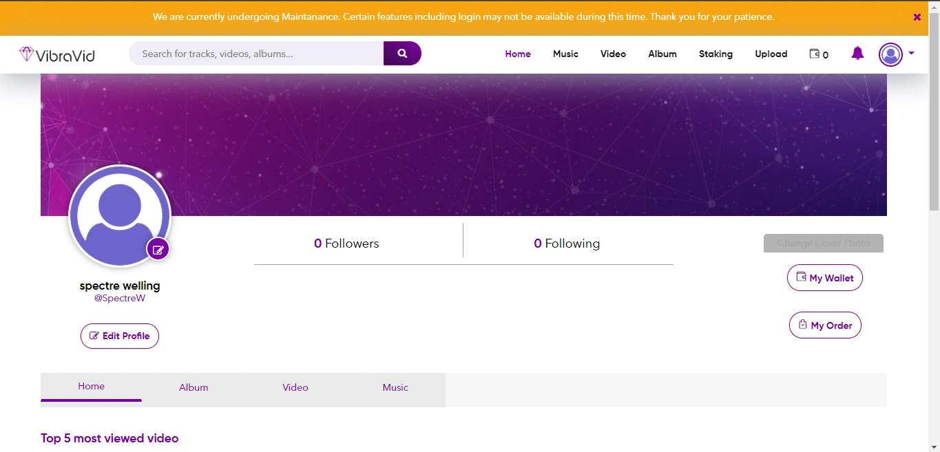Click the Top 5 most viewed video heading
940x452 pixels.
[109, 438]
